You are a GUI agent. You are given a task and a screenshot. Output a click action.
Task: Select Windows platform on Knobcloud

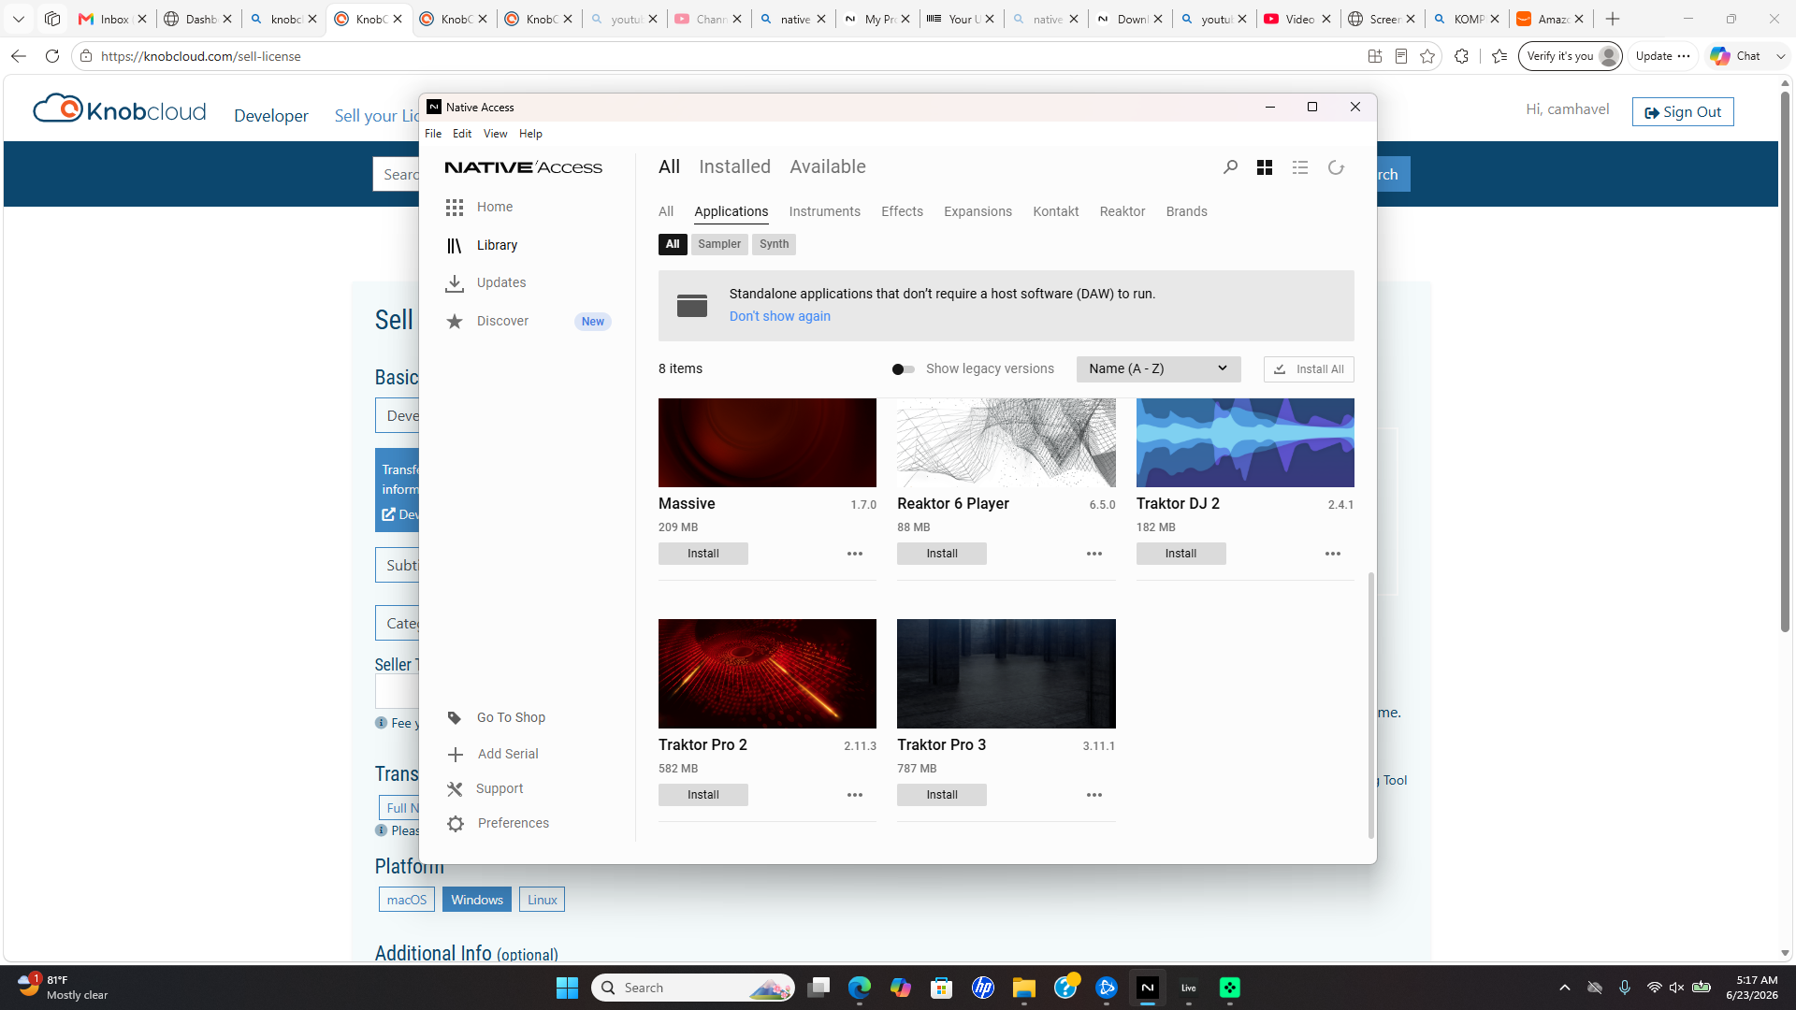pos(477,900)
